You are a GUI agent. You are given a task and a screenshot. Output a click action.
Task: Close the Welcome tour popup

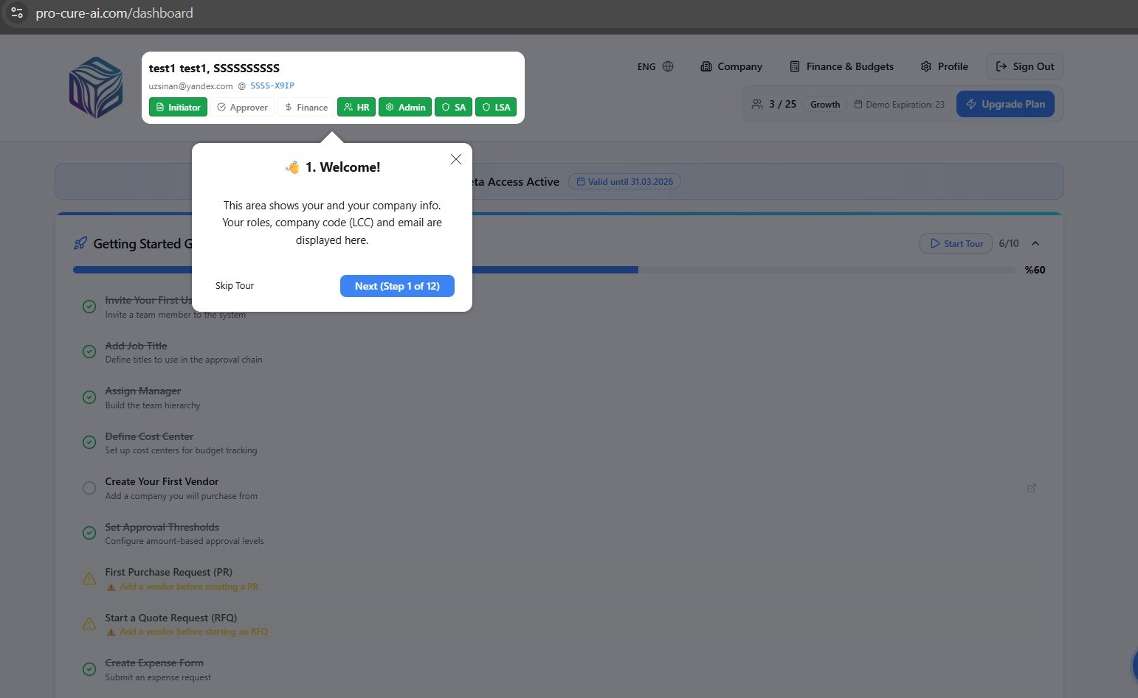coord(456,159)
